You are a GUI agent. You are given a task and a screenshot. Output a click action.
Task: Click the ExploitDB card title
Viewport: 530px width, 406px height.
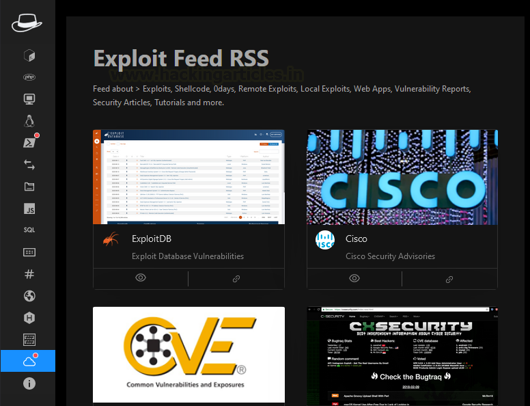(152, 239)
